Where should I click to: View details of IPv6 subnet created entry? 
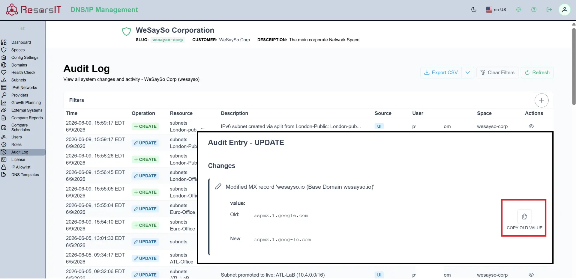pos(531,126)
